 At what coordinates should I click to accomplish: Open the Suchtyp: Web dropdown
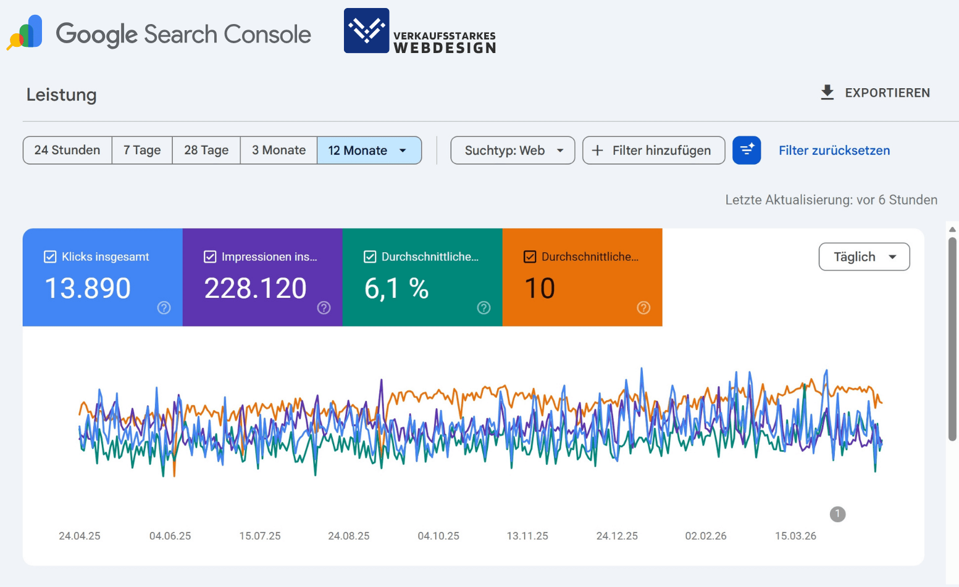pyautogui.click(x=512, y=150)
